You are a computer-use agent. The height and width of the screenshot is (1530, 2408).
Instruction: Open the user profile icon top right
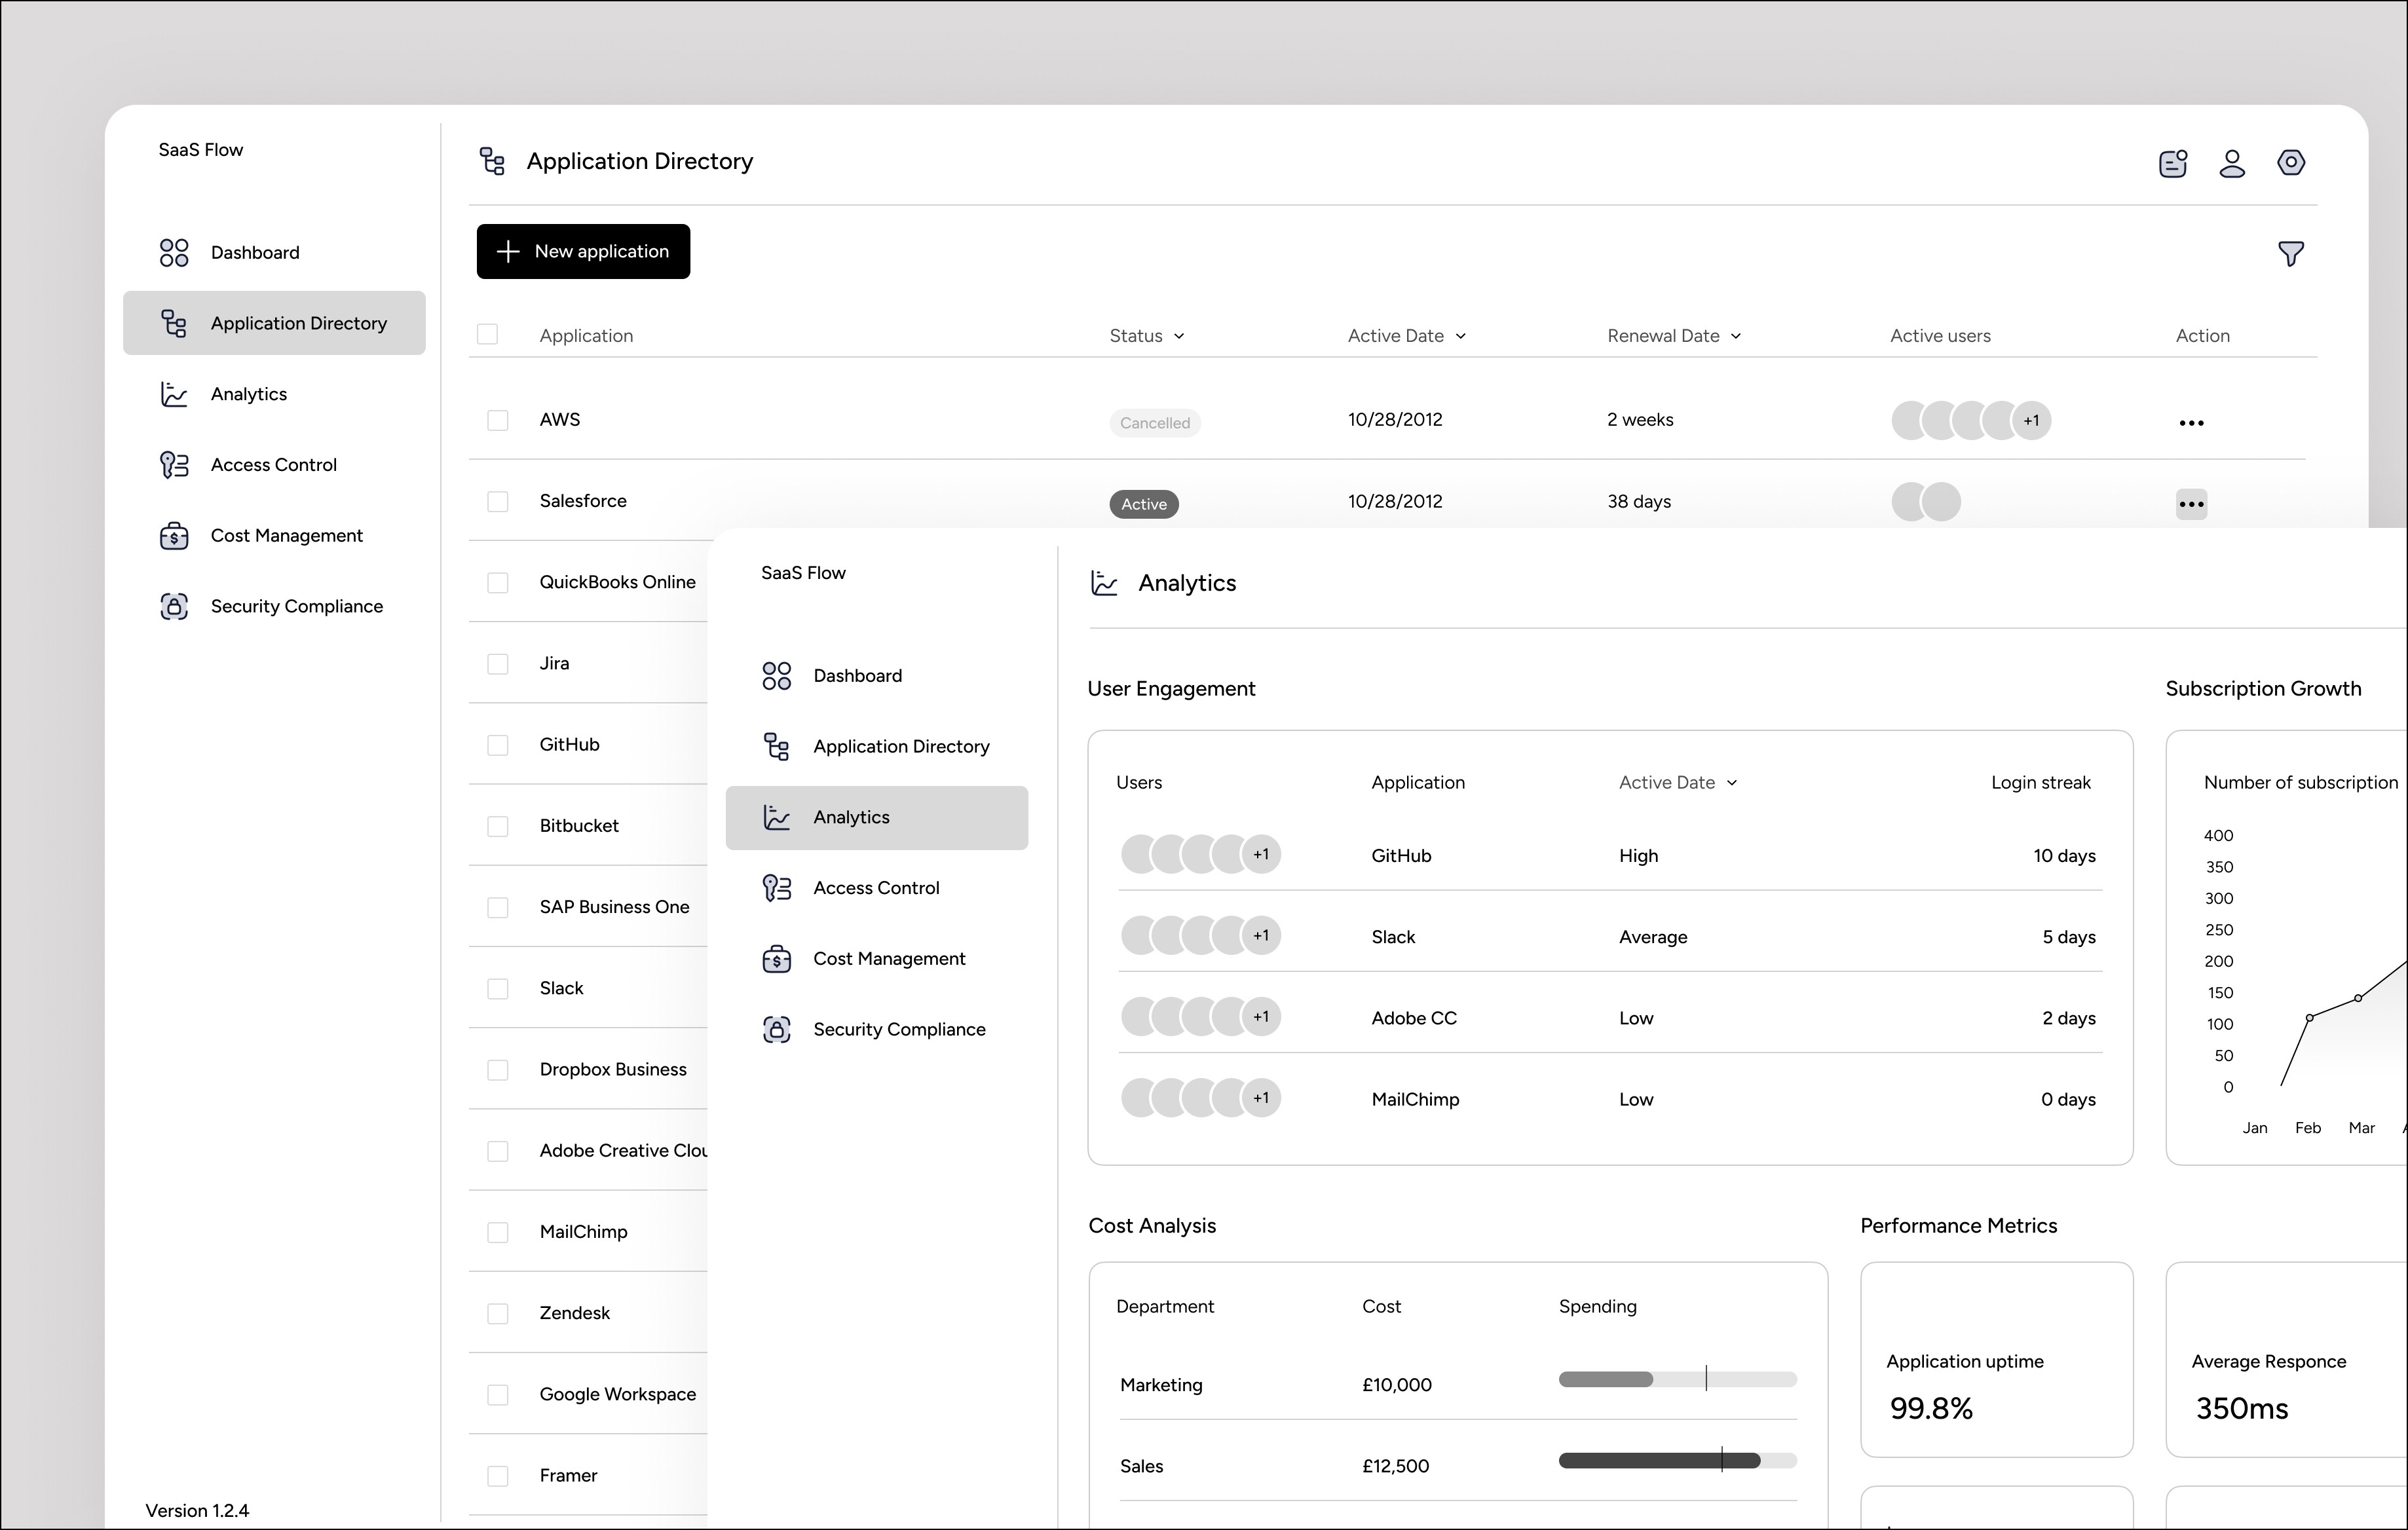[x=2232, y=163]
